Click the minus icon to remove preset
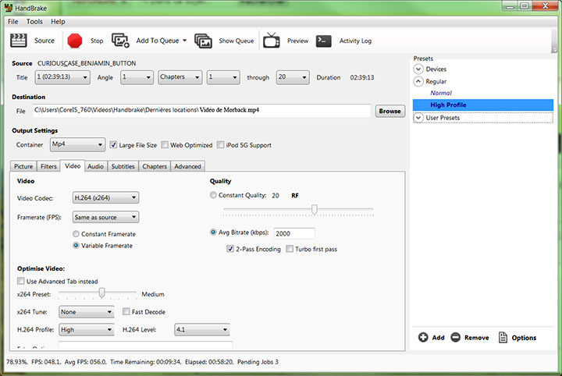The width and height of the screenshot is (562, 376). (x=455, y=337)
